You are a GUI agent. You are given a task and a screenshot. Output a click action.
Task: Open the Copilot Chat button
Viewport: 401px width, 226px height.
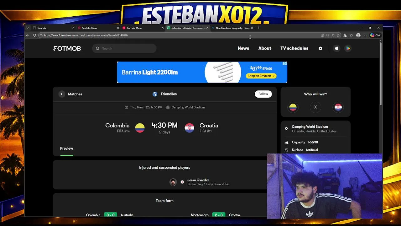[x=375, y=35]
